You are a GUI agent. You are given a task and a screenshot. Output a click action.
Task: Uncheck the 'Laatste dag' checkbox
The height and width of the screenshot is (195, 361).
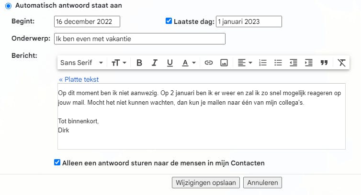pyautogui.click(x=169, y=21)
